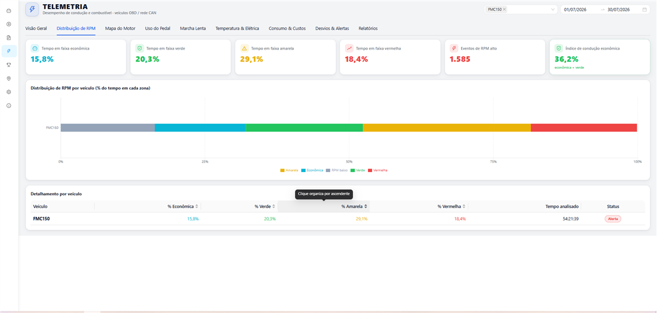The height and width of the screenshot is (313, 657).
Task: Switch to Temperatura & Elétrica tab
Action: coord(237,29)
